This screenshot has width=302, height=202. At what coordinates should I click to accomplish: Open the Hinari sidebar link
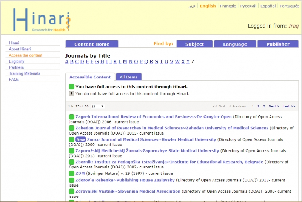click(14, 43)
